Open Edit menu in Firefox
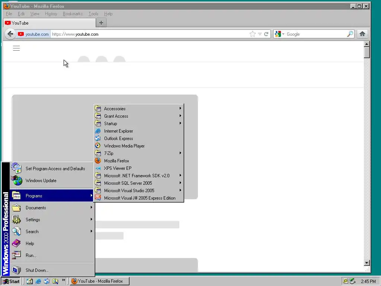 [x=21, y=14]
